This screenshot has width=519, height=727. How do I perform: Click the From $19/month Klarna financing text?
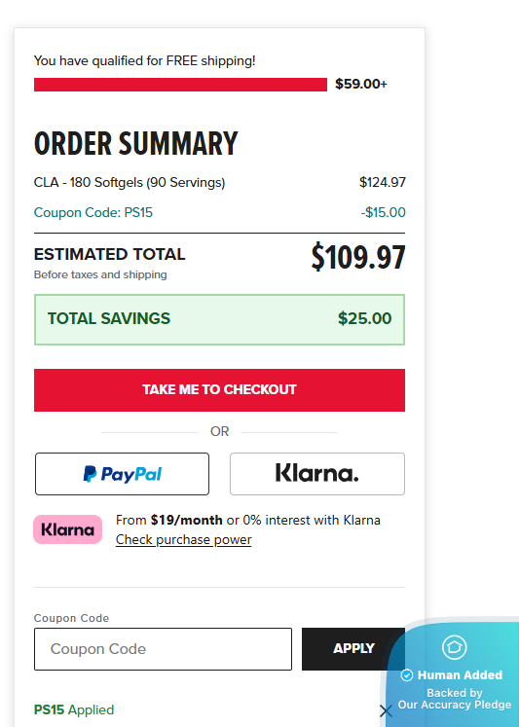point(248,521)
